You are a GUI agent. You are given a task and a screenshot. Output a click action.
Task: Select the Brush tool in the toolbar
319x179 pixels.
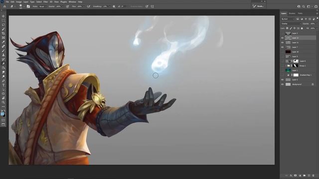3,51
